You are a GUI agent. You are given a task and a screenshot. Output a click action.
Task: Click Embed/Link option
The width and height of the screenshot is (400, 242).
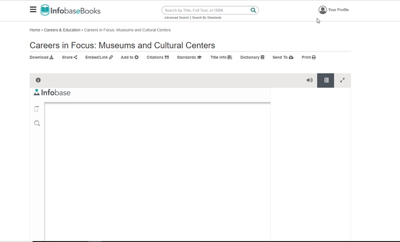pos(99,57)
